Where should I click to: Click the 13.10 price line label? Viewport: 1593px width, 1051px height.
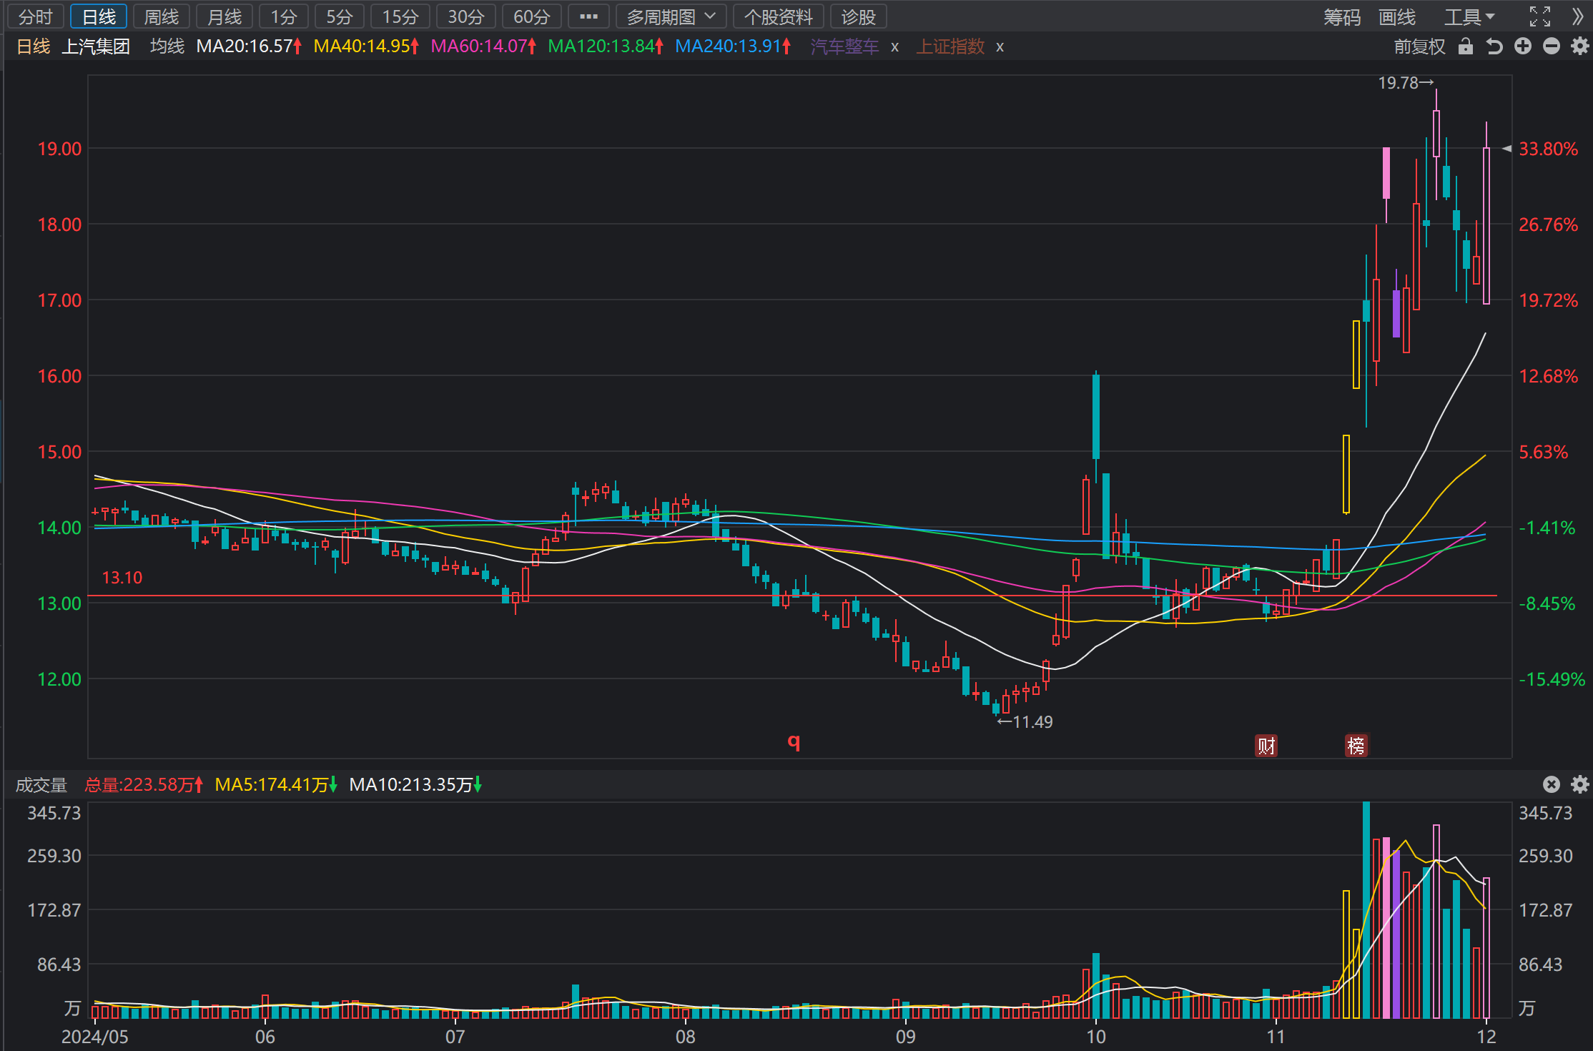click(x=122, y=578)
